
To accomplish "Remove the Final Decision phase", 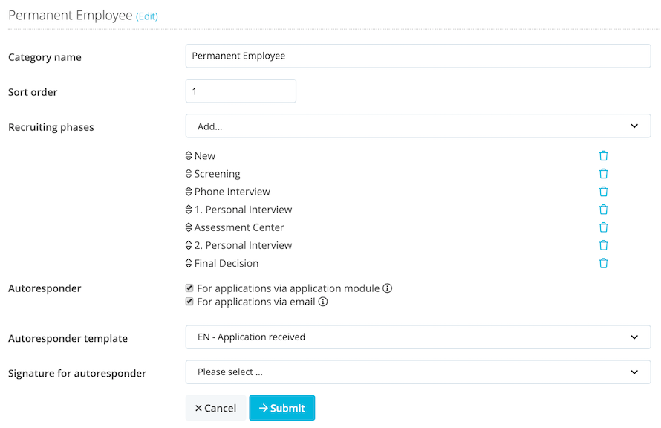I will click(603, 263).
